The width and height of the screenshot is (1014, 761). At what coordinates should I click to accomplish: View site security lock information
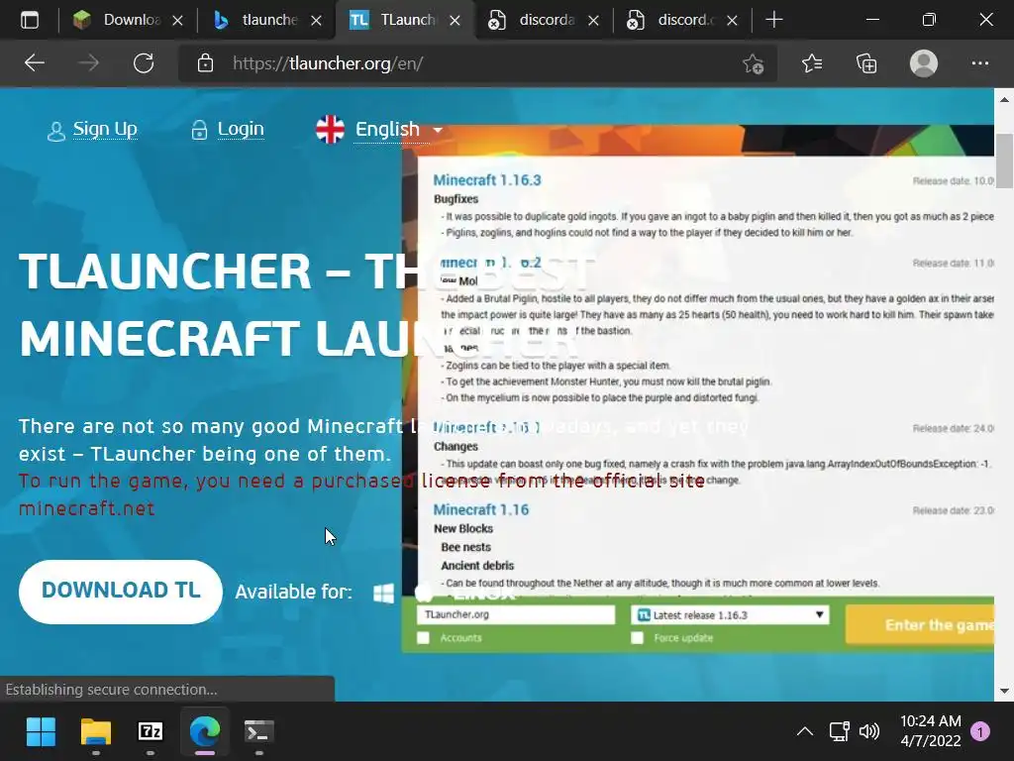tap(205, 63)
